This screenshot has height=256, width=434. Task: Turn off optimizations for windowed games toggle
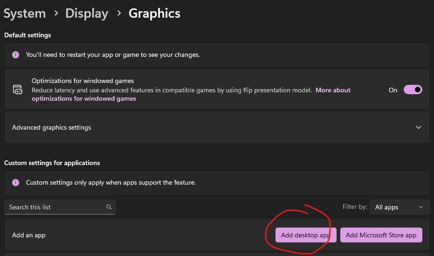[413, 90]
